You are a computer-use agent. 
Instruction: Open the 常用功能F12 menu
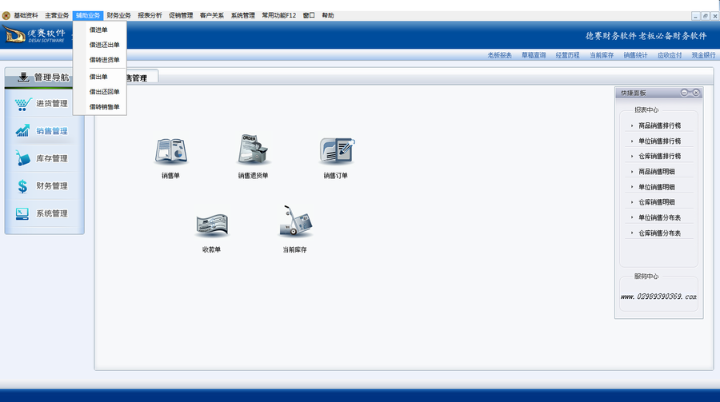[x=278, y=16]
